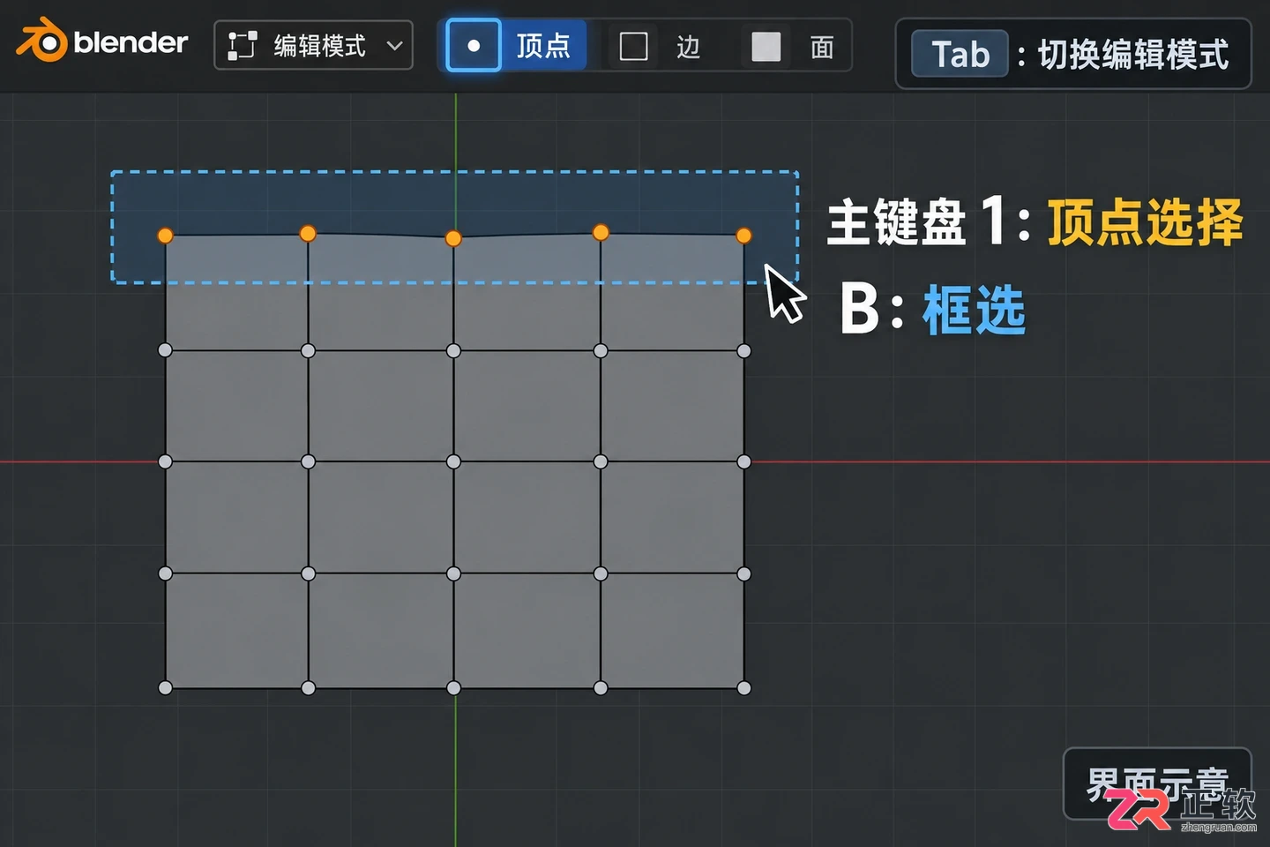Switch to 面 face select mode
The height and width of the screenshot is (847, 1270).
tap(793, 46)
